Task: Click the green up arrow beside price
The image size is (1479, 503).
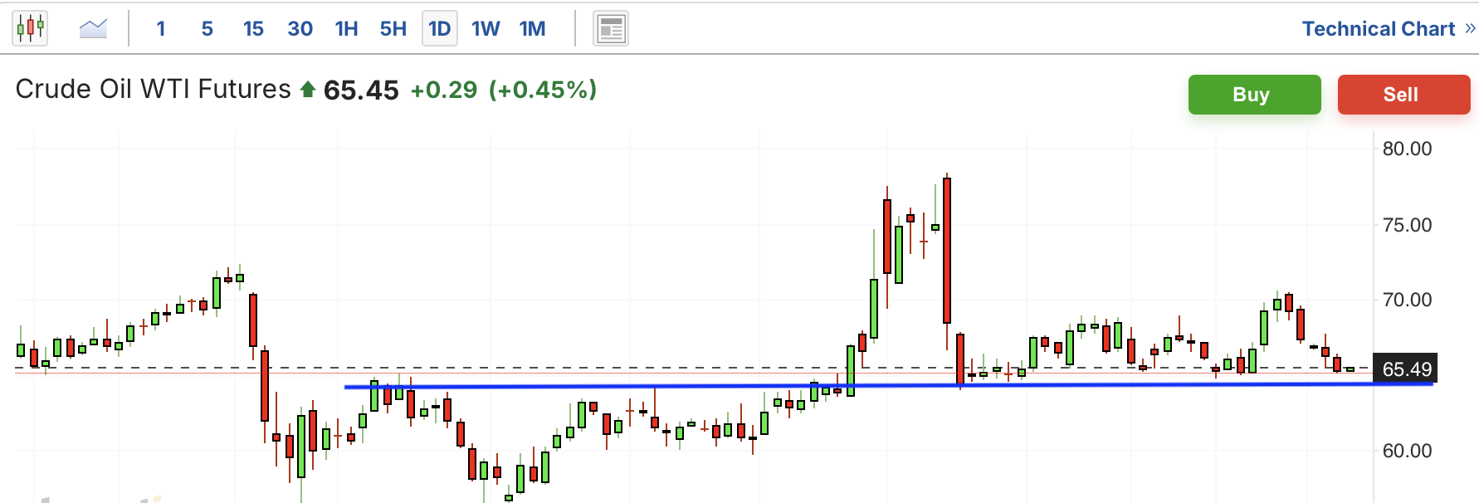Action: point(307,90)
